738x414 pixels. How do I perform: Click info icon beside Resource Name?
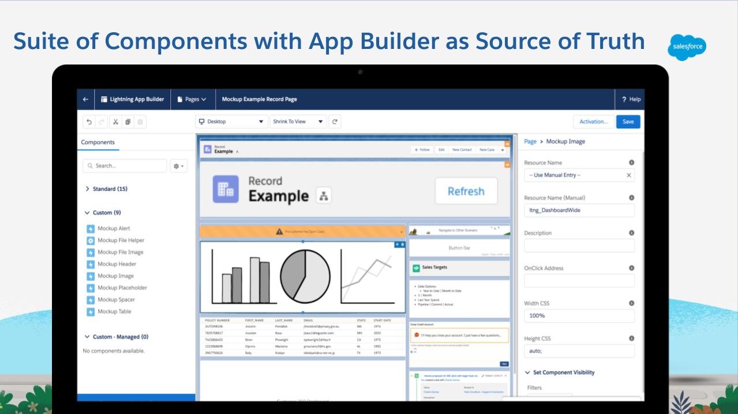coord(631,162)
